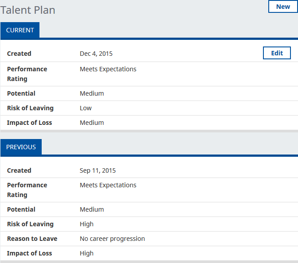298x263 pixels.
Task: Click the previous Potential Medium value
Action: tap(92, 209)
